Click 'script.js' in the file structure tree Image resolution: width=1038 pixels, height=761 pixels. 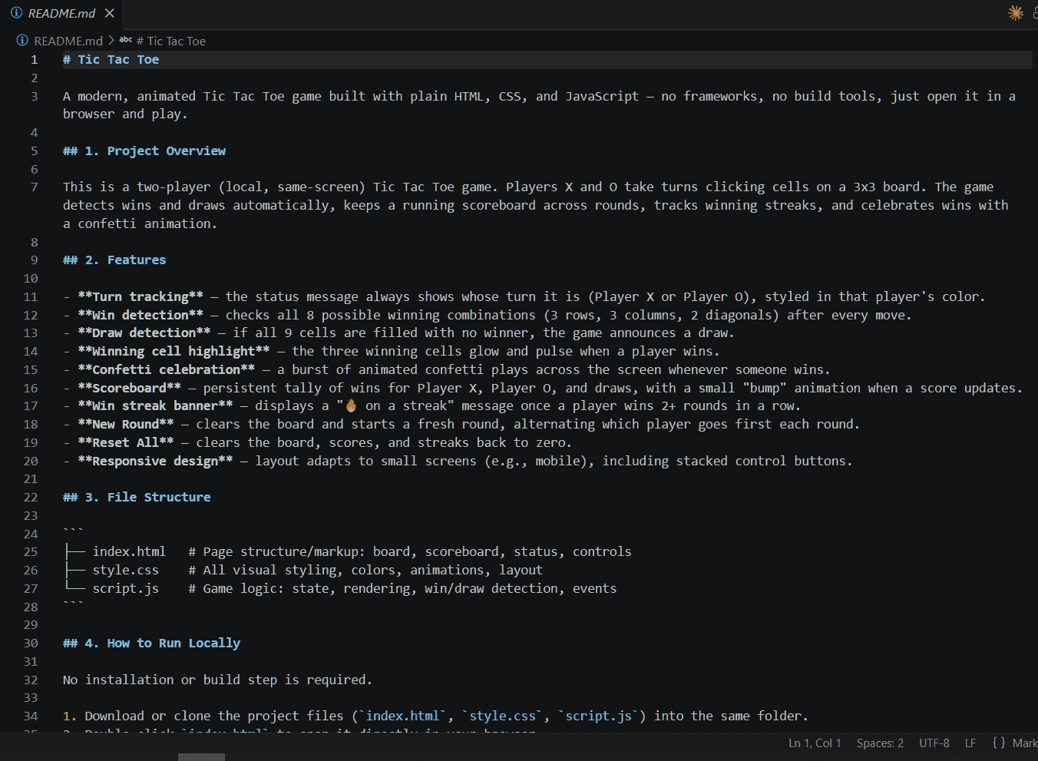tap(126, 589)
